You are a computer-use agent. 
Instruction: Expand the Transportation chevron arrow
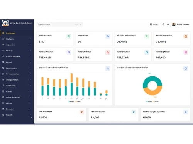click(x=30, y=79)
